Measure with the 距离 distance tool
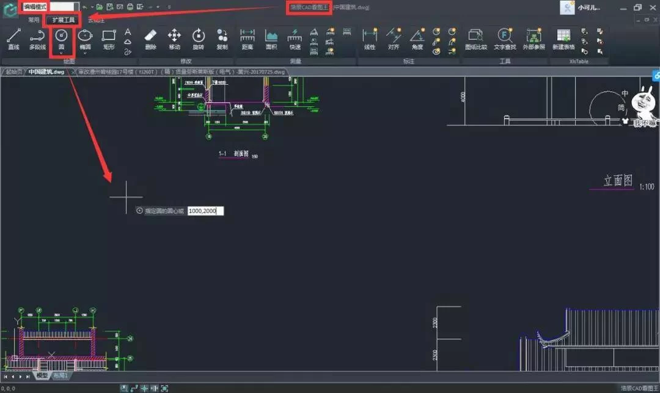 248,39
